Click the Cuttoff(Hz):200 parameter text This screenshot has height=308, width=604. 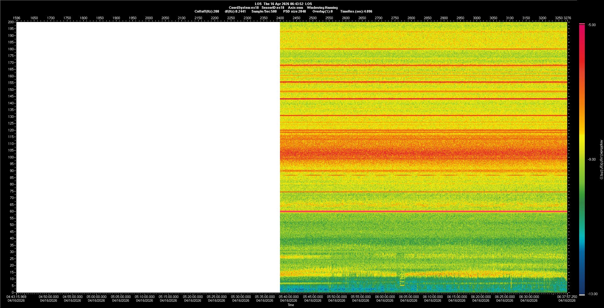[207, 11]
